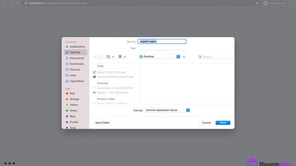This screenshot has height=166, width=296.
Task: Open Applications in the Favourites sidebar
Action: tap(75, 47)
